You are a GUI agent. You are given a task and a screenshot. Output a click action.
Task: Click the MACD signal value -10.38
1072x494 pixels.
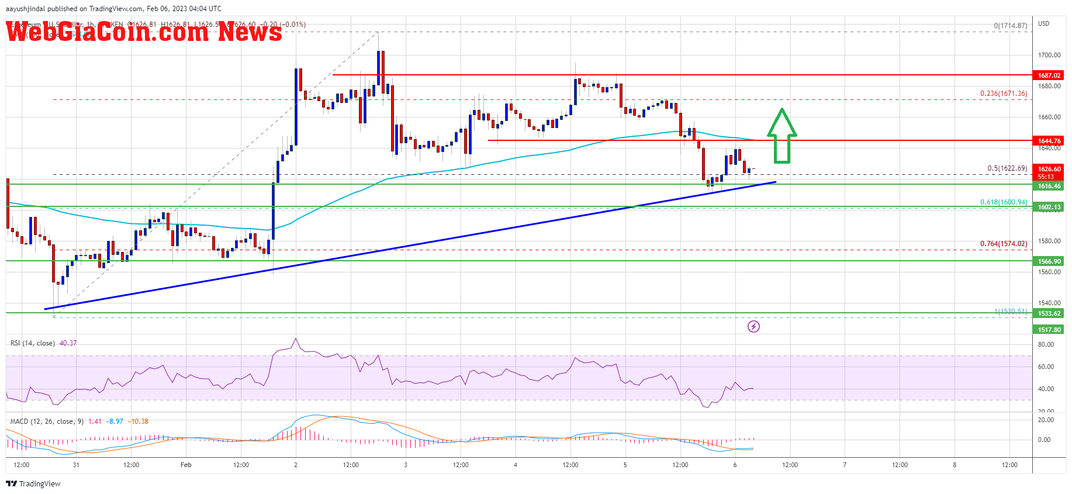pyautogui.click(x=139, y=422)
